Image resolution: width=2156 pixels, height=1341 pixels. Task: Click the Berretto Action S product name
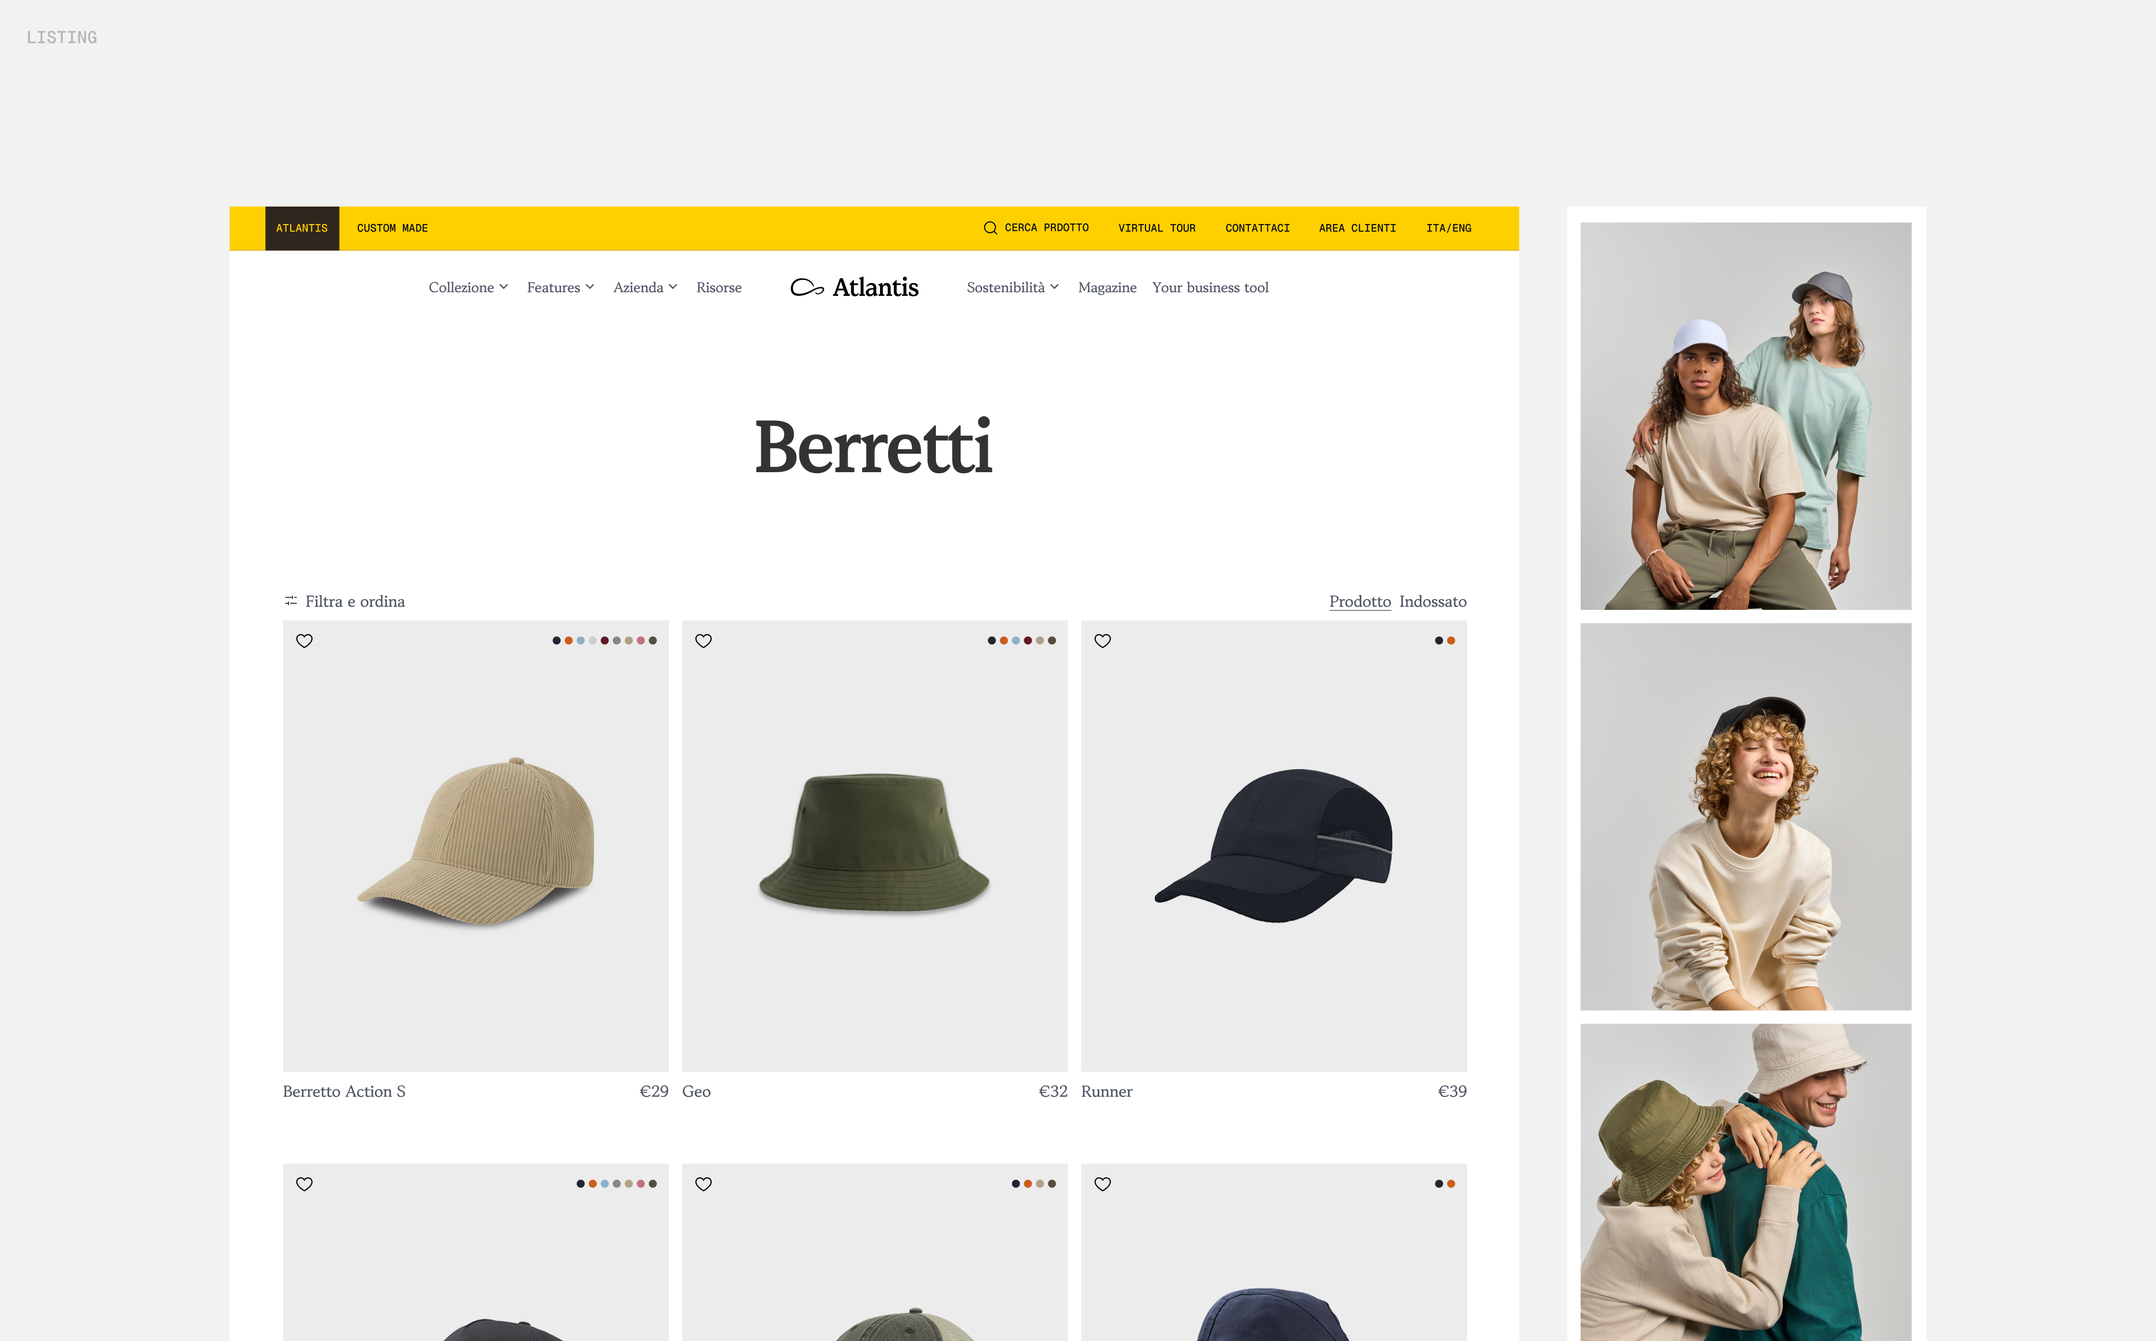click(x=344, y=1092)
